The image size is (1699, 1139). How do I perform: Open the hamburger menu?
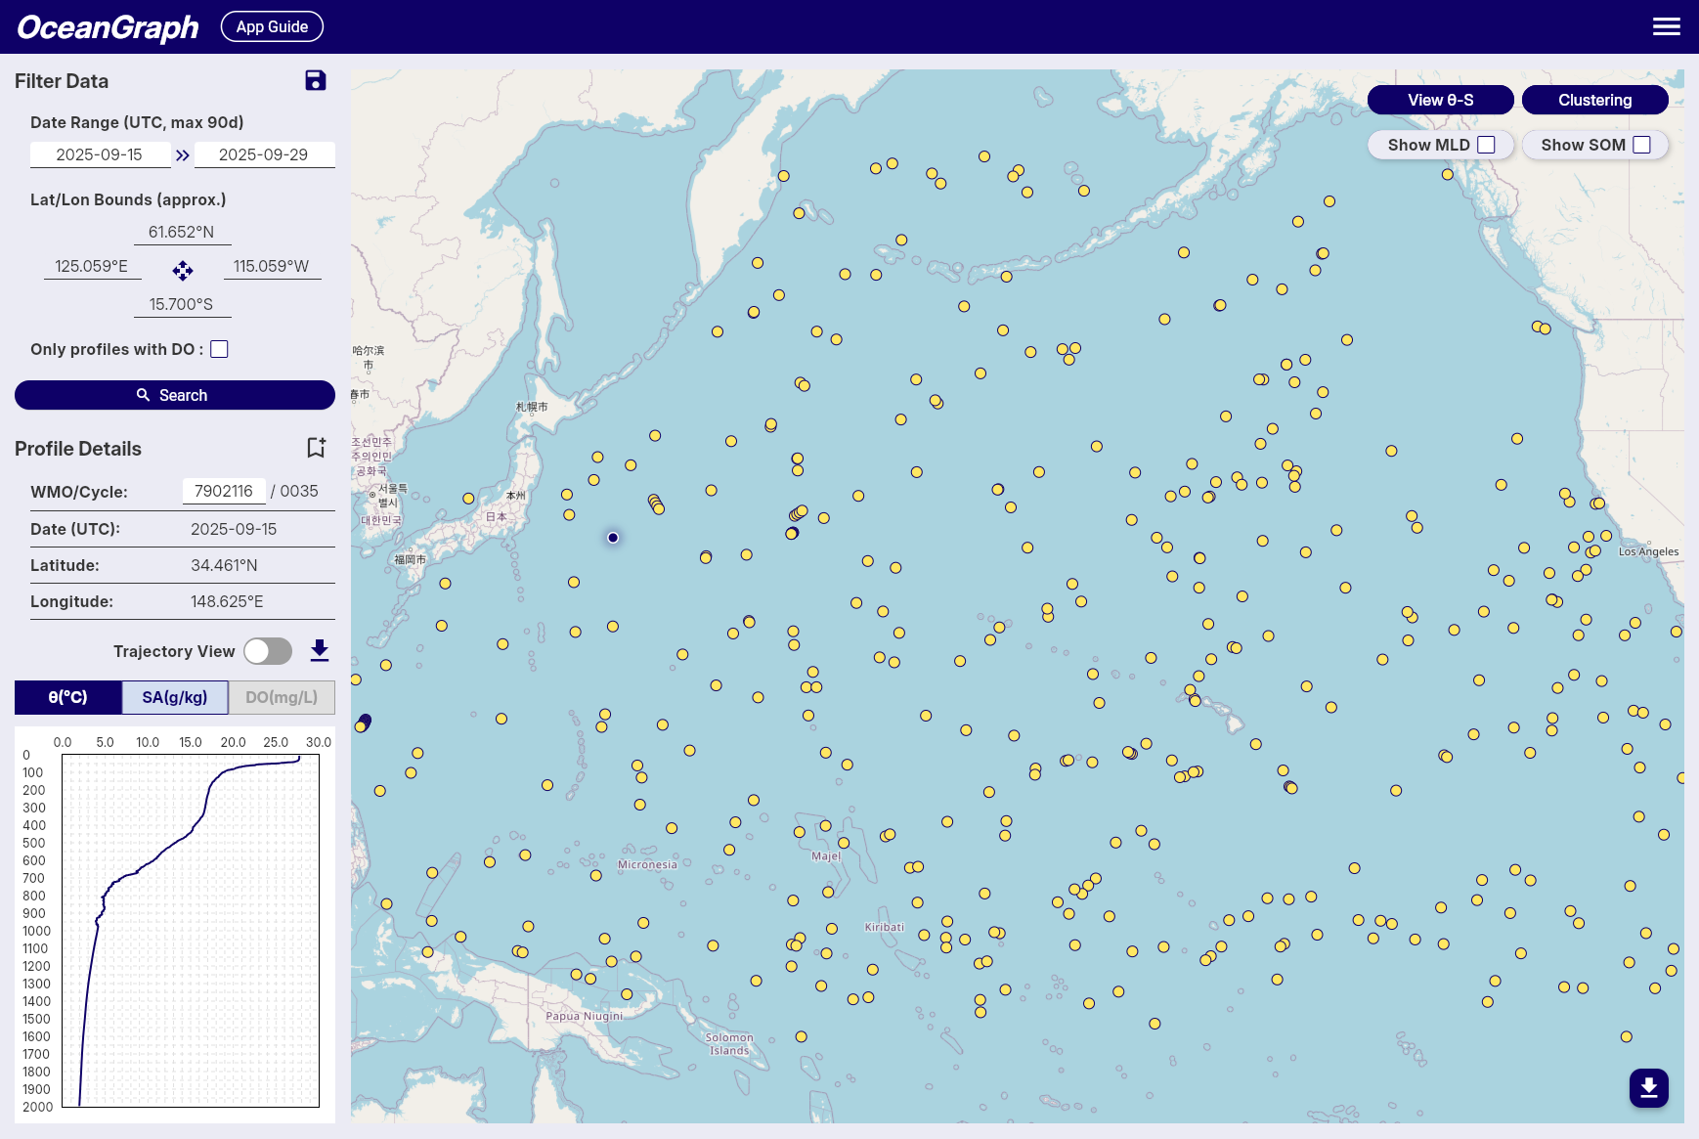pyautogui.click(x=1666, y=26)
